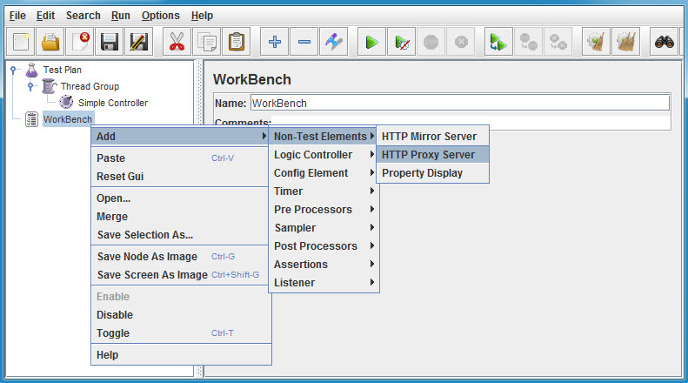The height and width of the screenshot is (383, 688).
Task: Open a file with the folder icon
Action: (x=50, y=42)
